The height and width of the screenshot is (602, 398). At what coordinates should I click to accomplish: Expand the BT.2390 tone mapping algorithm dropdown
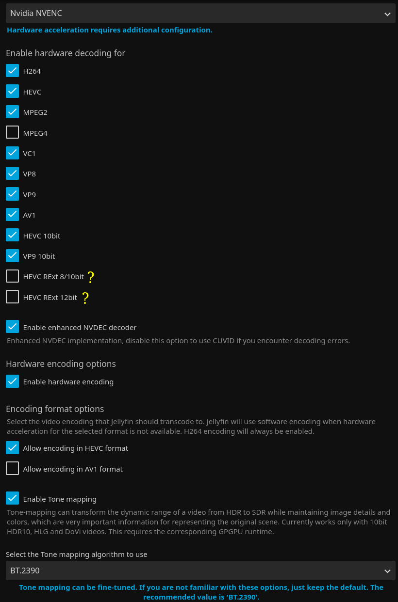[x=200, y=570]
